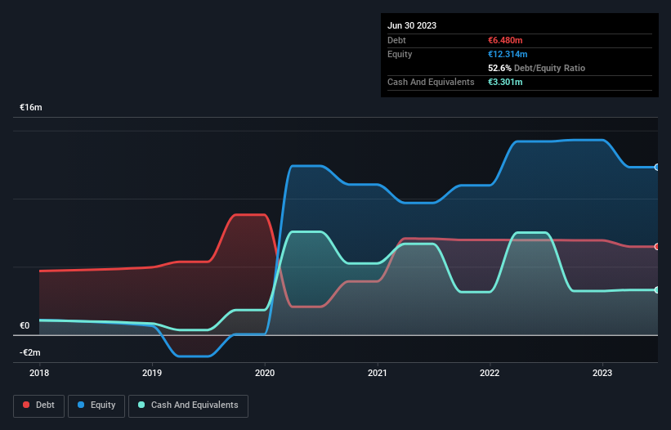The height and width of the screenshot is (430, 671).
Task: Click the €6.480m debt value
Action: point(505,40)
